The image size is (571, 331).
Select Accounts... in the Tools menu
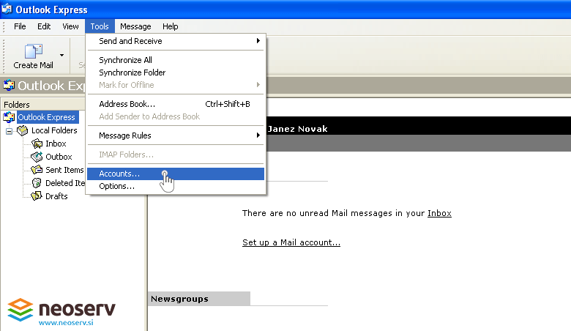point(176,174)
